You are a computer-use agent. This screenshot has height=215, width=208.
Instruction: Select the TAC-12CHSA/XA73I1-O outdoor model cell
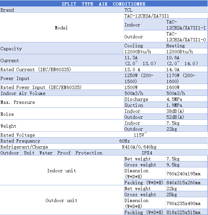[x=186, y=37]
